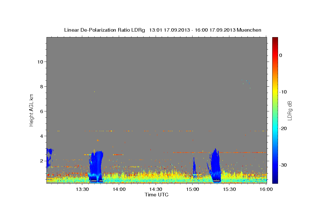Viewport: 330px width, 220px height.
Task: Click the colorbar value label 0
Action: pyautogui.click(x=281, y=55)
